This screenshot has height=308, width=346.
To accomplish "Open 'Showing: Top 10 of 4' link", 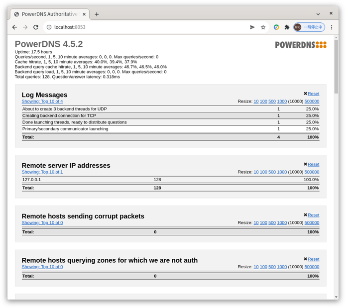I will [x=42, y=101].
